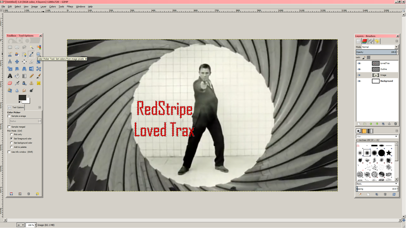406x228 pixels.
Task: Open Tool Options tab configuration menu
Action: tap(40, 107)
